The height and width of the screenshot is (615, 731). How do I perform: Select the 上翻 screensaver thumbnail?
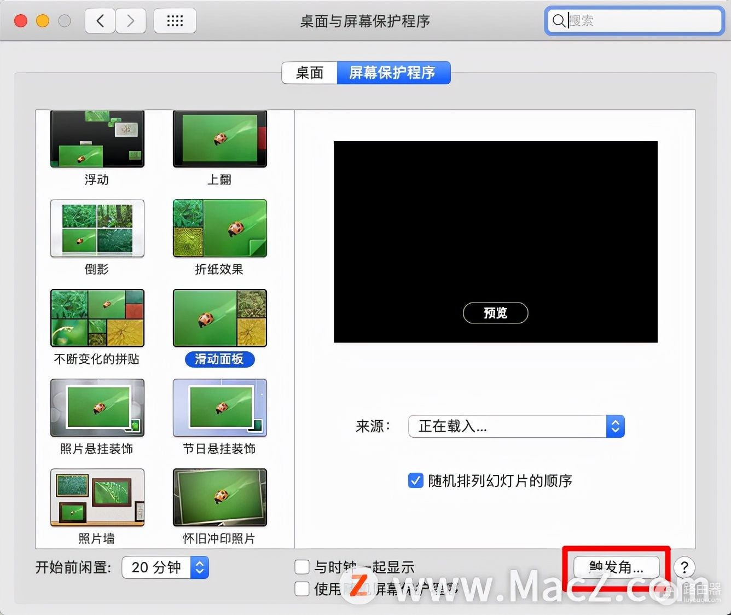[220, 139]
